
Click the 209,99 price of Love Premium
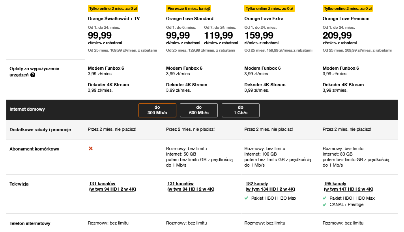(337, 35)
